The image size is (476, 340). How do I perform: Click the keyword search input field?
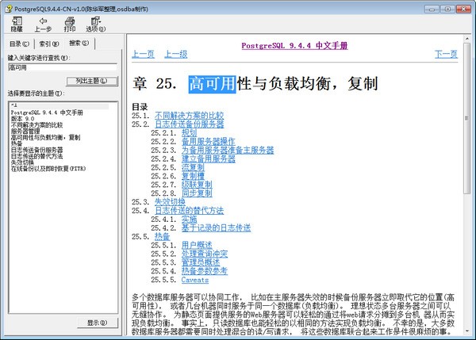coord(63,67)
